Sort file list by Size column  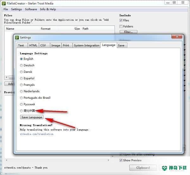[x=77, y=29]
